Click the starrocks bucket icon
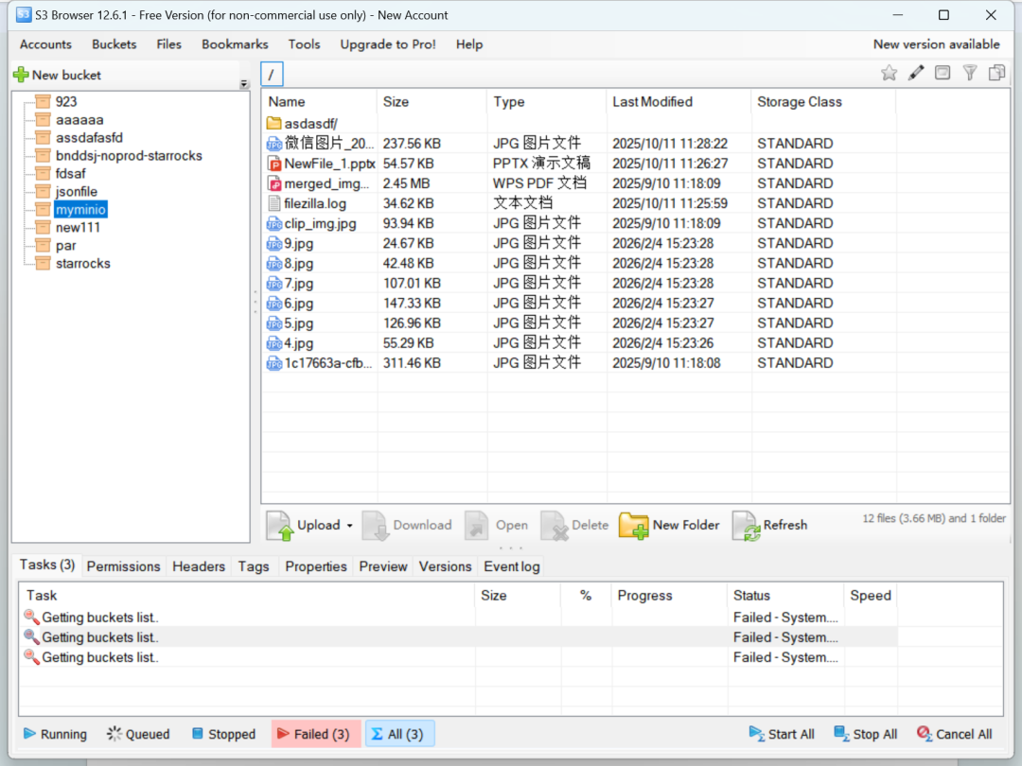 click(x=43, y=263)
